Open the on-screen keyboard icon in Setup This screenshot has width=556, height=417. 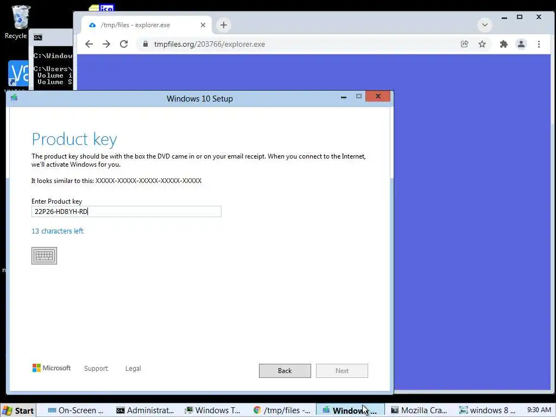pyautogui.click(x=44, y=256)
